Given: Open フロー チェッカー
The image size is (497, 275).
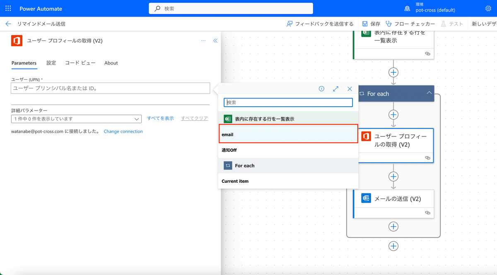Looking at the screenshot, I should (410, 24).
